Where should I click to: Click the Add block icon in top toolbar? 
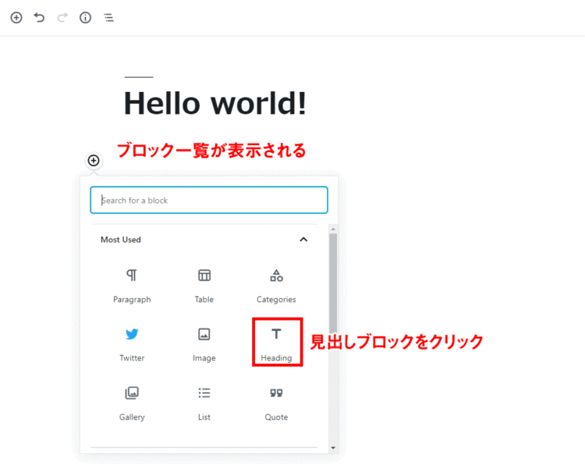coord(16,17)
